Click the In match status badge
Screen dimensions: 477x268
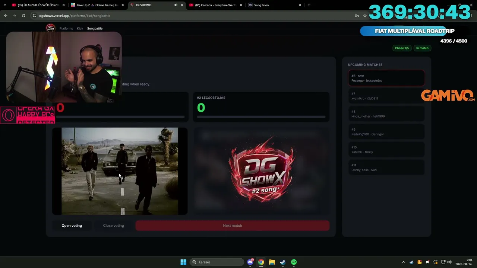422,48
